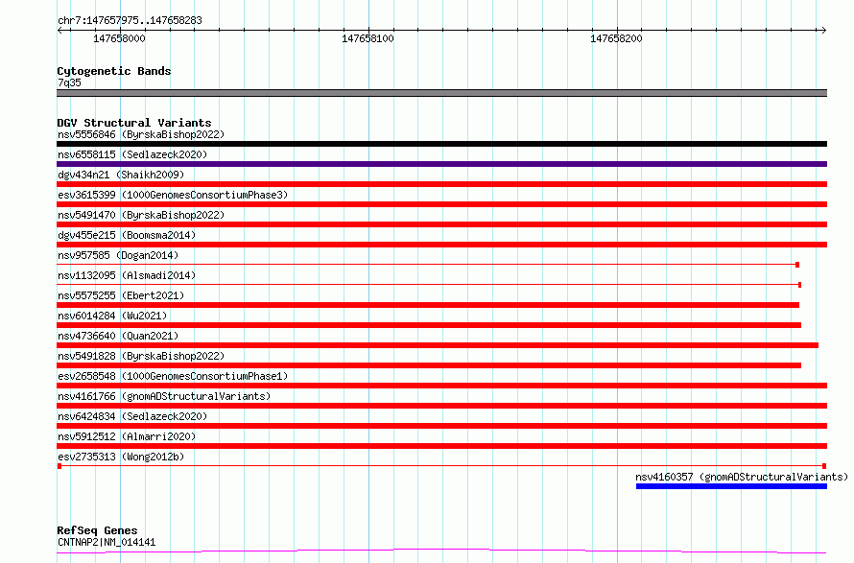The height and width of the screenshot is (563, 854).
Task: Select red bar under esv3615399 label
Action: pos(441,204)
